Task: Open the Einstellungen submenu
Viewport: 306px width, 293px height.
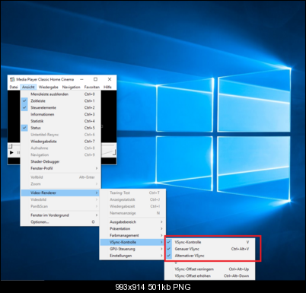Action: (132, 256)
